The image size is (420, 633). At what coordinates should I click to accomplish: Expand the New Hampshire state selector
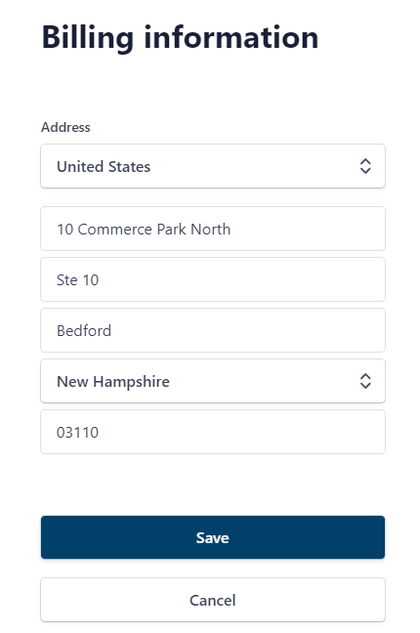tap(213, 381)
